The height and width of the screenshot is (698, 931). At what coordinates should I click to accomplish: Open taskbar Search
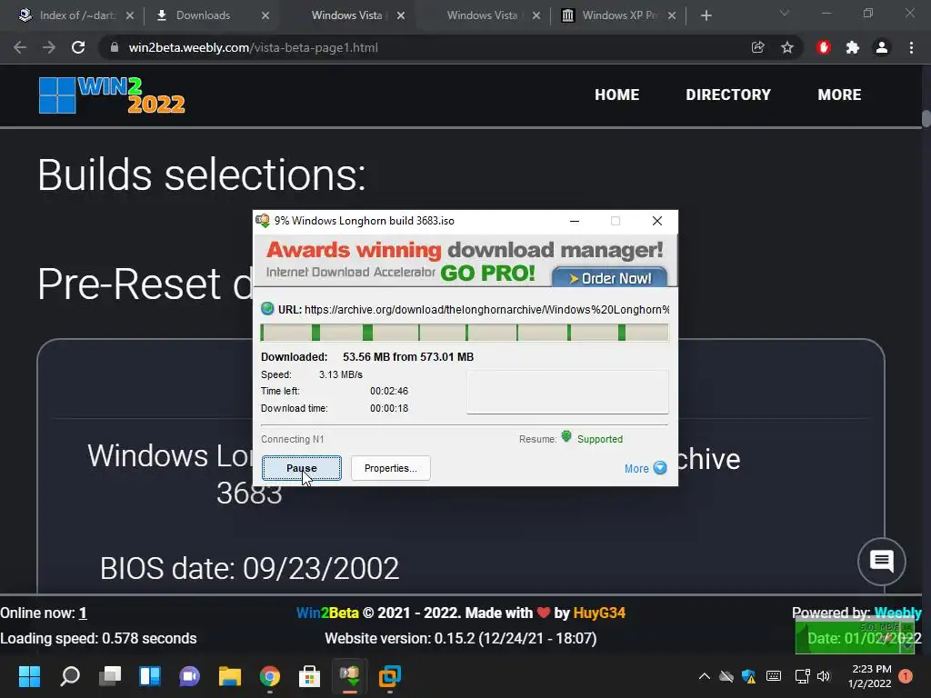pyautogui.click(x=70, y=676)
